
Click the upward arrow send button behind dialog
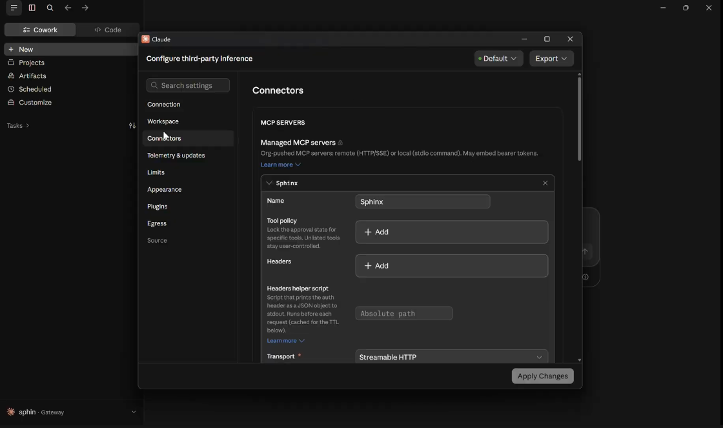click(x=585, y=252)
